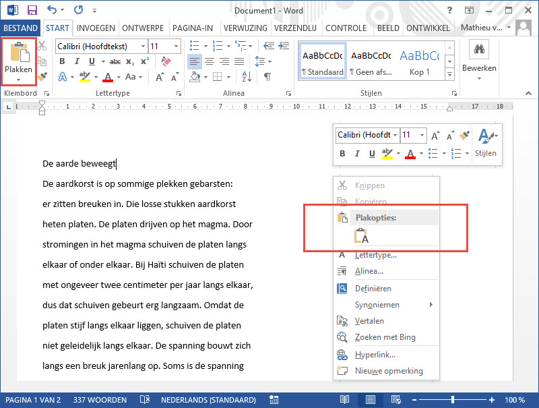Screen dimensions: 539x408
Task: Toggle superscript x² button
Action: click(145, 61)
